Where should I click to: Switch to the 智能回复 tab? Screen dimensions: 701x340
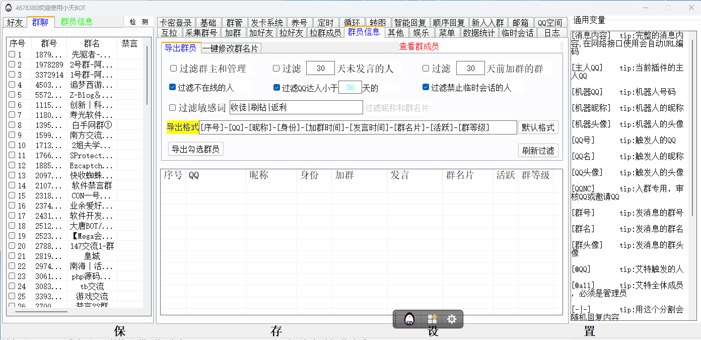[410, 23]
